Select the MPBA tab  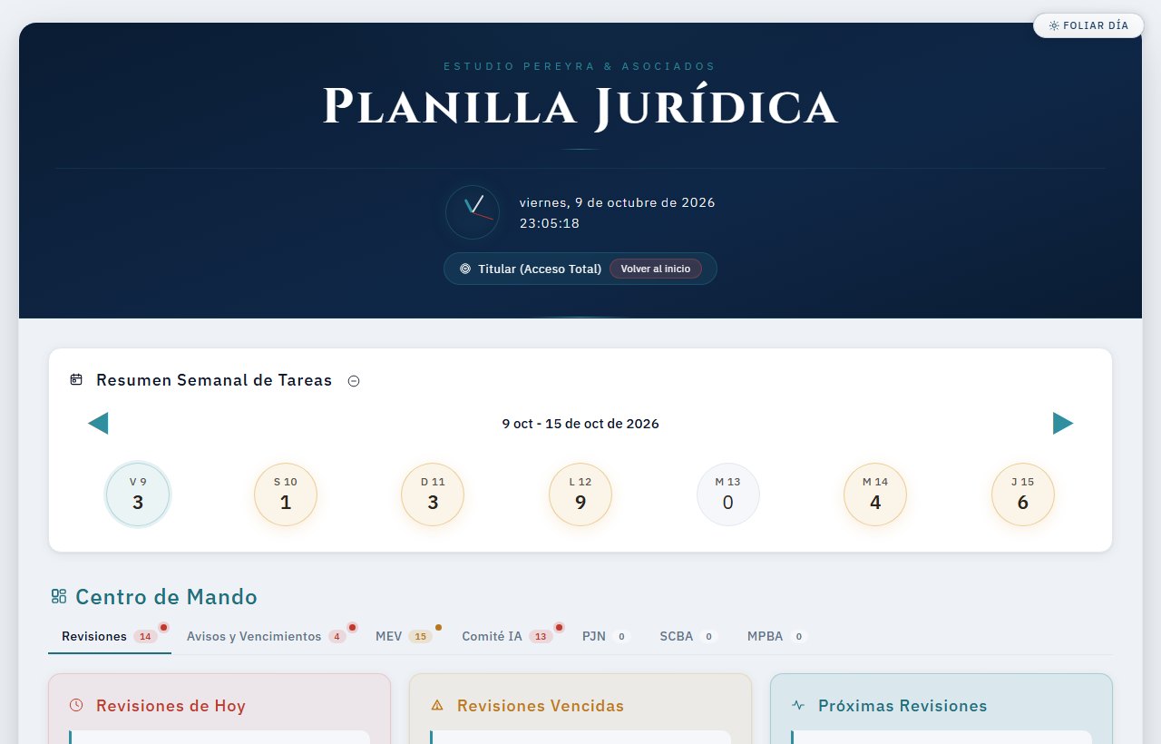click(777, 637)
